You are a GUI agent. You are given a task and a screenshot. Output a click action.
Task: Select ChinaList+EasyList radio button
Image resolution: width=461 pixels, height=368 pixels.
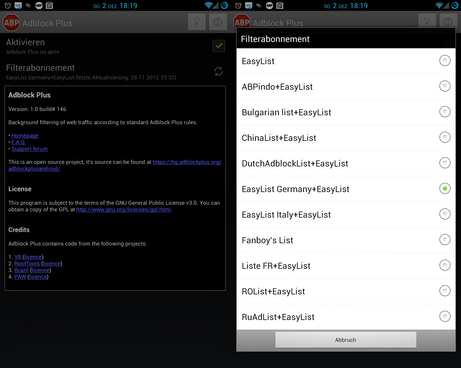(445, 137)
